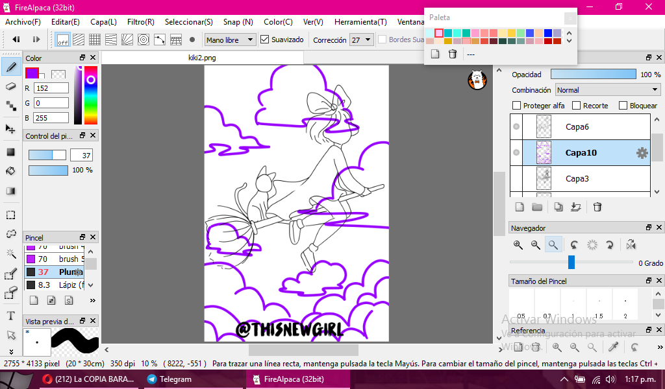Enable crisscross grid snap
The height and width of the screenshot is (389, 665).
click(x=95, y=40)
